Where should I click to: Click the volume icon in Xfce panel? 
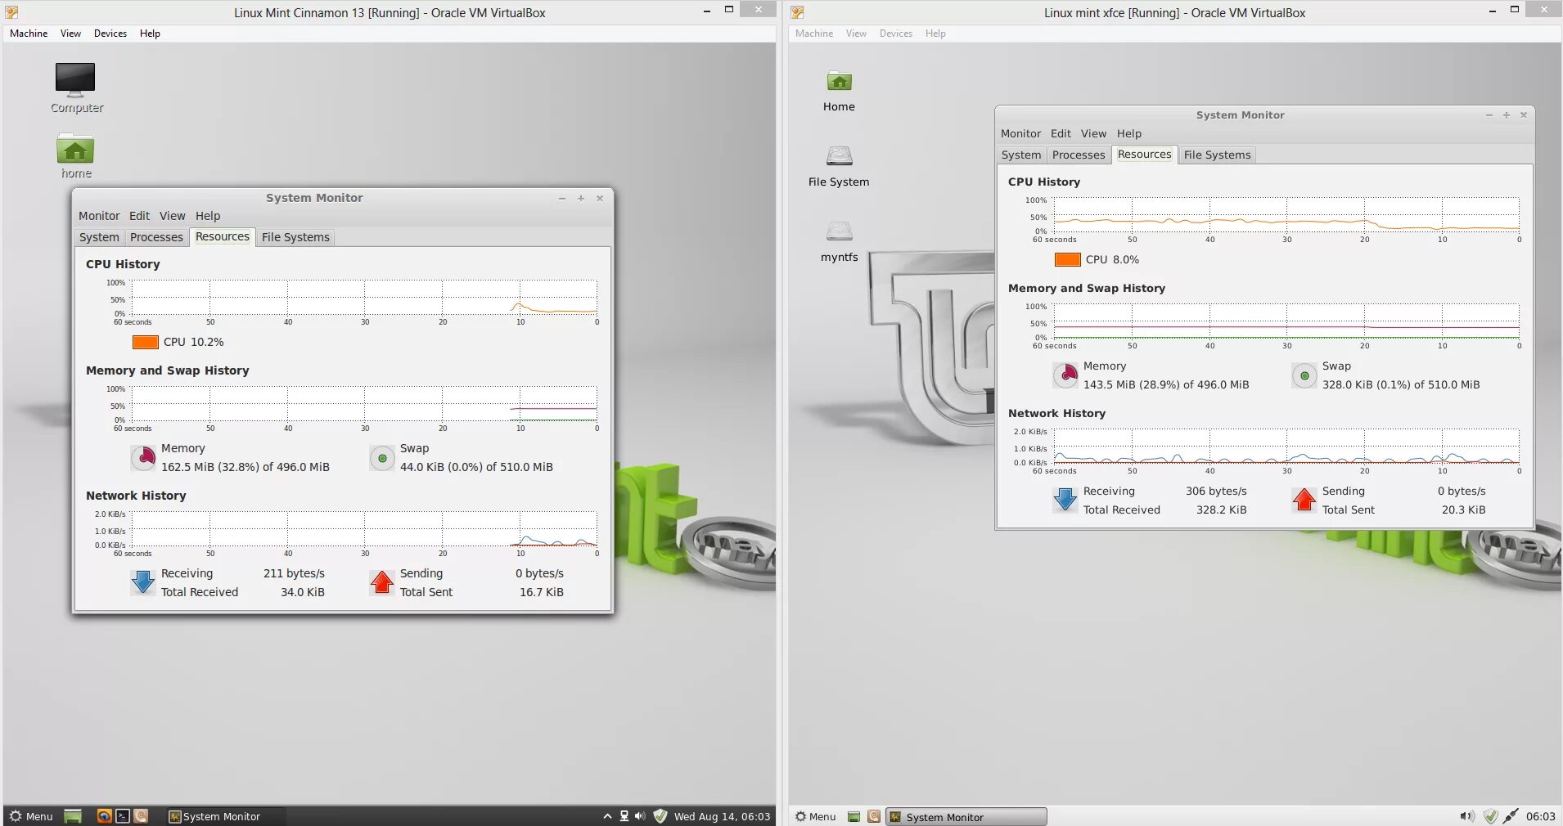click(x=1466, y=816)
